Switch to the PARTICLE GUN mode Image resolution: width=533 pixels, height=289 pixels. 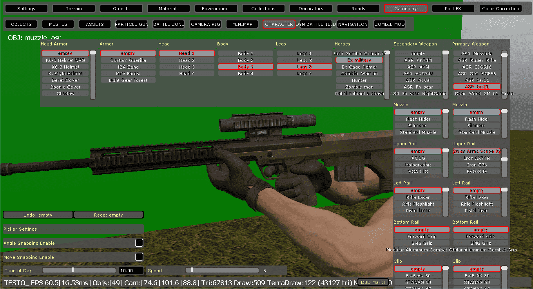tap(132, 24)
